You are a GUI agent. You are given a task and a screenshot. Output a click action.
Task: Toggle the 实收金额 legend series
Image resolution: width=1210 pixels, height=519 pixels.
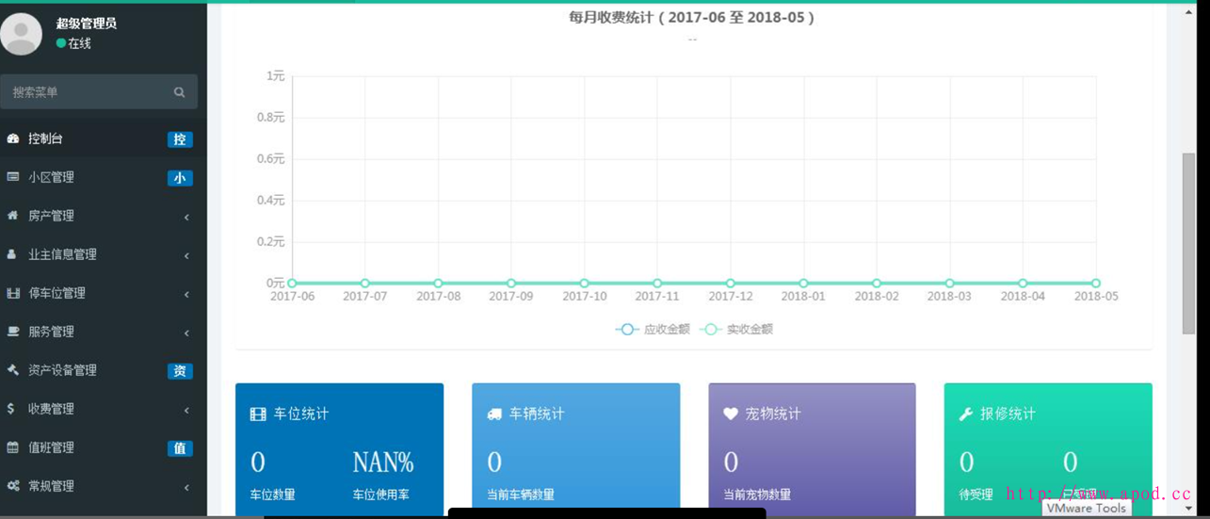tap(736, 329)
